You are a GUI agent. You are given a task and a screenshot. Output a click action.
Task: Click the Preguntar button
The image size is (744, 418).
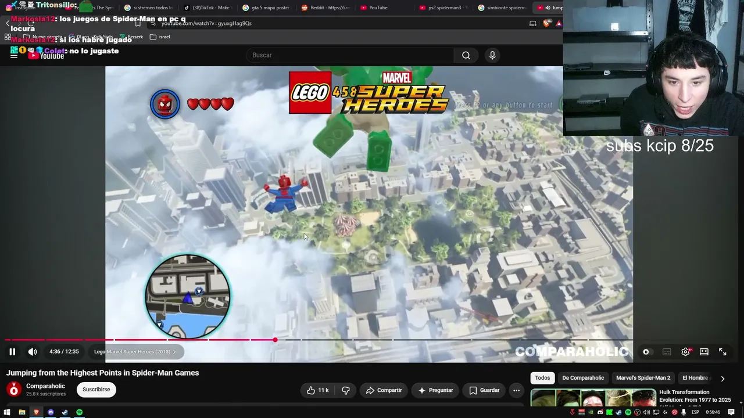click(435, 390)
